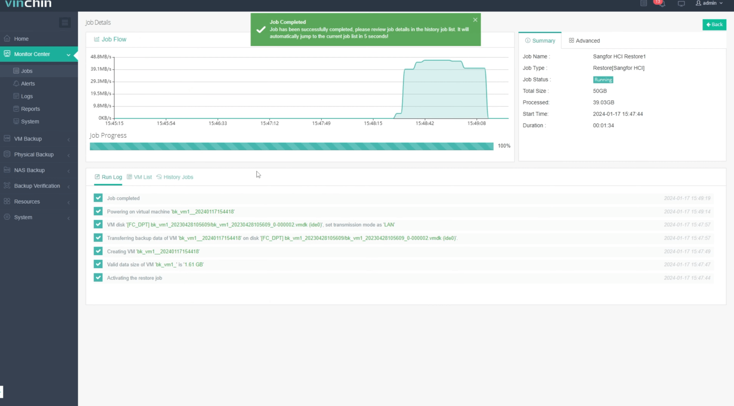
Task: Click the '2024-01-17 15:49:19' log timestamp
Action: tap(687, 198)
